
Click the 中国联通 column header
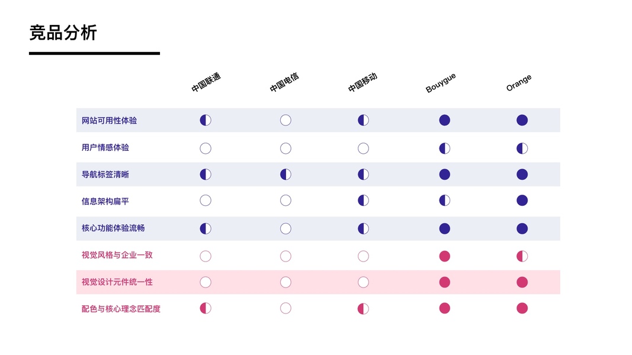click(x=206, y=83)
